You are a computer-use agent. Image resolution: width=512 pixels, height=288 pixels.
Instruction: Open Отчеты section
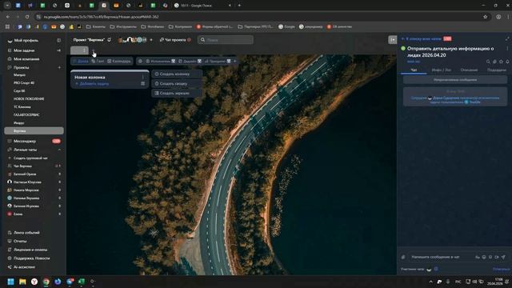click(x=19, y=242)
